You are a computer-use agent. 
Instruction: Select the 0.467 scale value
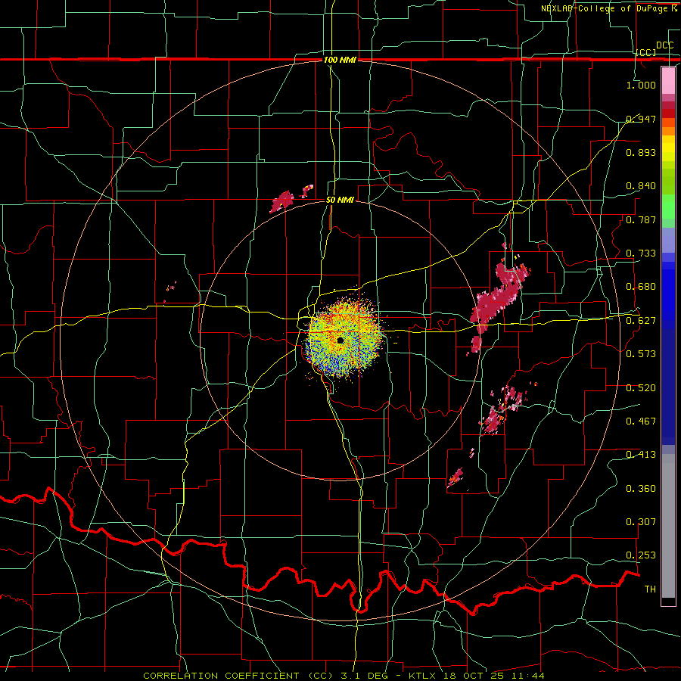click(641, 421)
